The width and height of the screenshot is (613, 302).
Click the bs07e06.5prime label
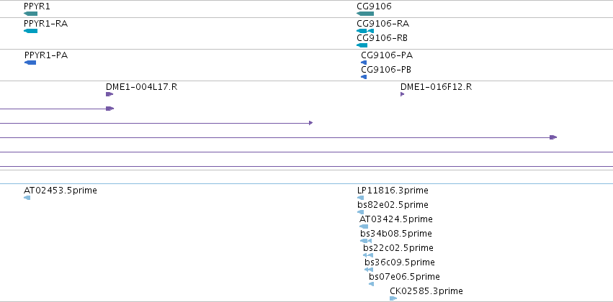click(x=405, y=278)
